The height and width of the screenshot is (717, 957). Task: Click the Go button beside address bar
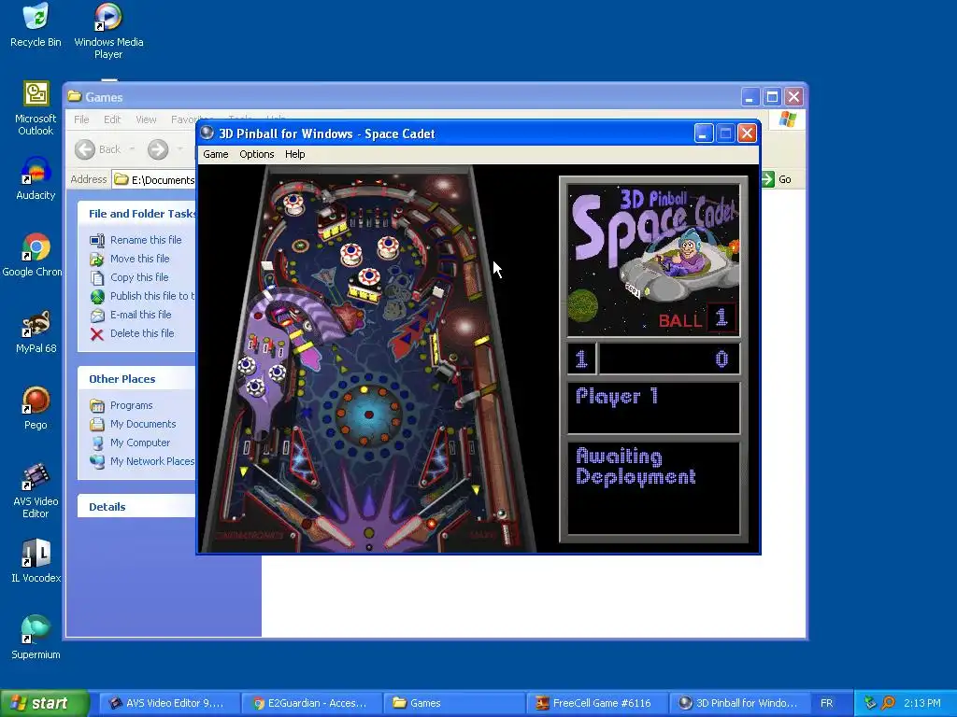coord(777,179)
